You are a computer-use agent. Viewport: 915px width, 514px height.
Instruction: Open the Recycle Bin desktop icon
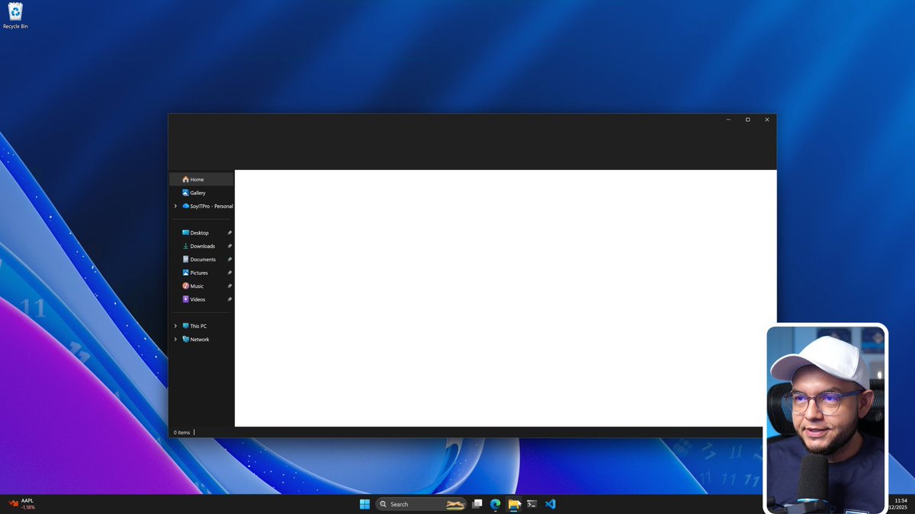click(15, 16)
